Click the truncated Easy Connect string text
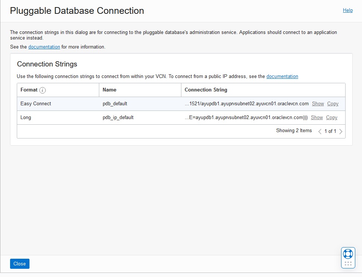This screenshot has height=277, width=362. [x=247, y=103]
